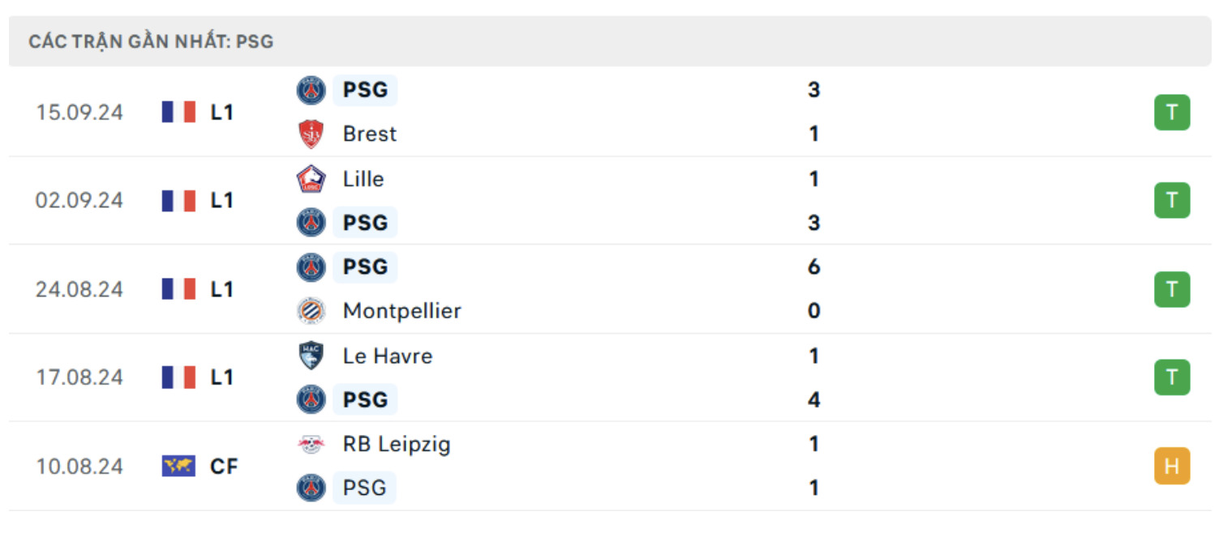Click the orange H draw badge

[1172, 467]
